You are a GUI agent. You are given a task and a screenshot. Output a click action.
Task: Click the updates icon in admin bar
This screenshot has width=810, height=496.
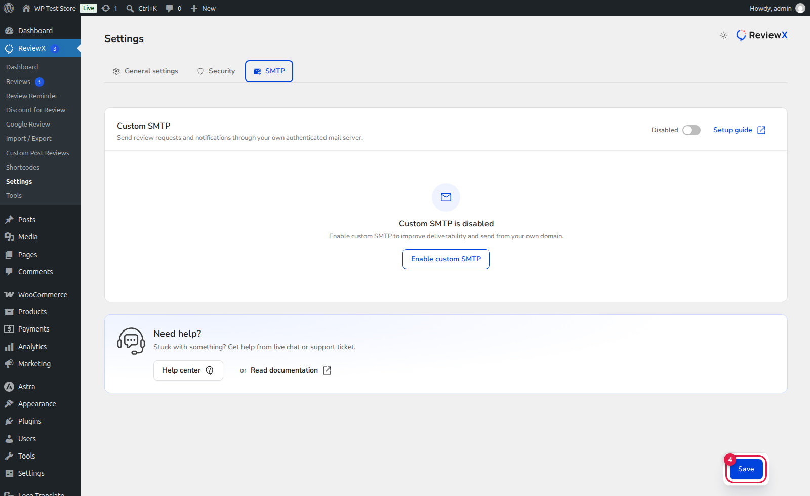click(106, 8)
